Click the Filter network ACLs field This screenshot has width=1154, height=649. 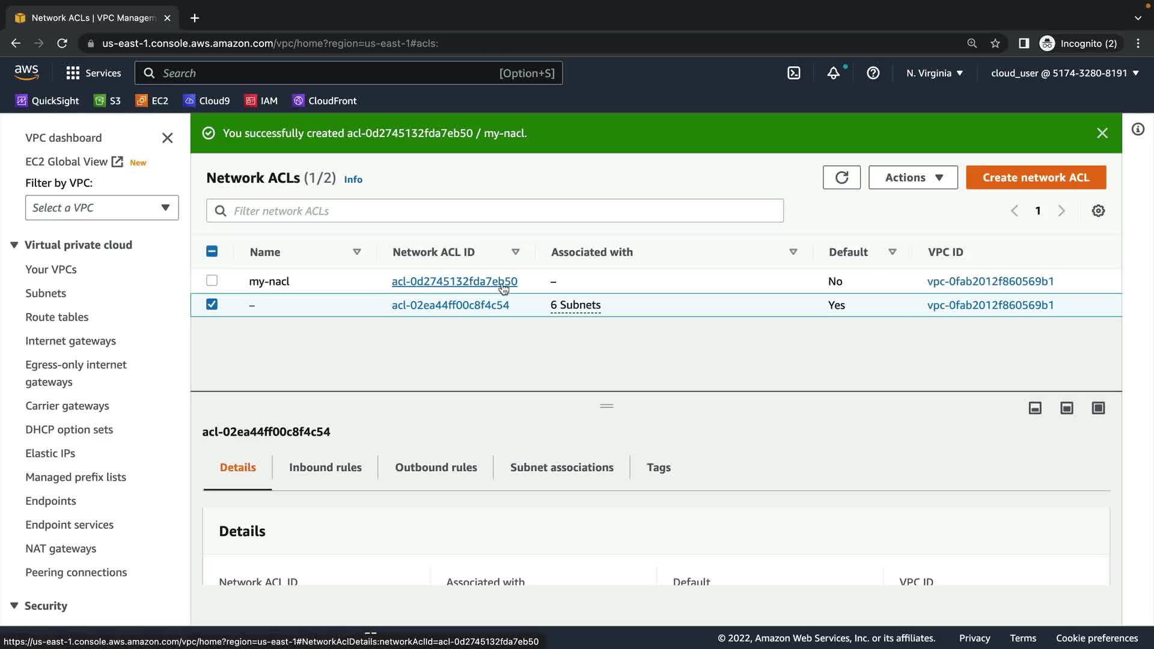coord(495,211)
